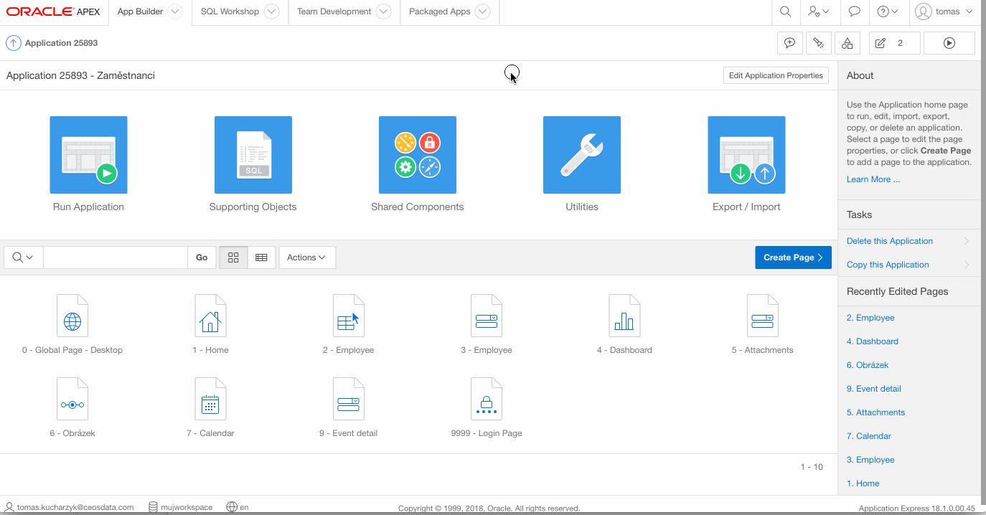Click the run page play button in toolbar
Viewport: 986px width, 515px height.
(x=949, y=43)
